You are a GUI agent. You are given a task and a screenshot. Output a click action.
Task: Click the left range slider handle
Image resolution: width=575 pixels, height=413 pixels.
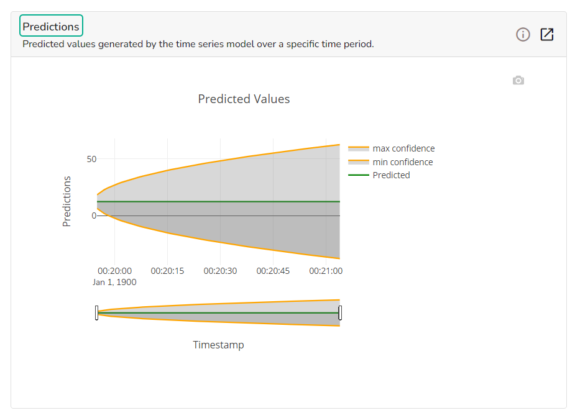tap(96, 312)
